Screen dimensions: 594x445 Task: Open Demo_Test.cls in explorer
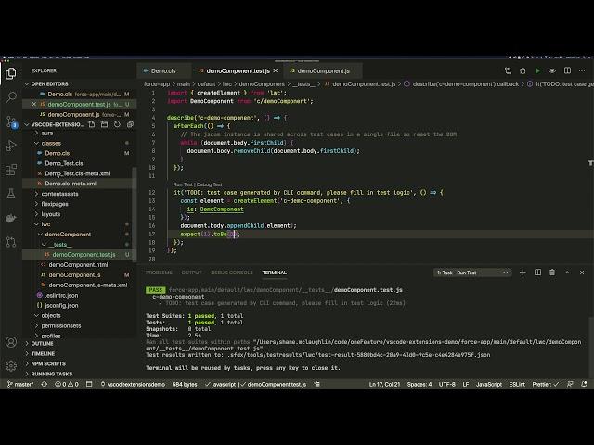(64, 163)
